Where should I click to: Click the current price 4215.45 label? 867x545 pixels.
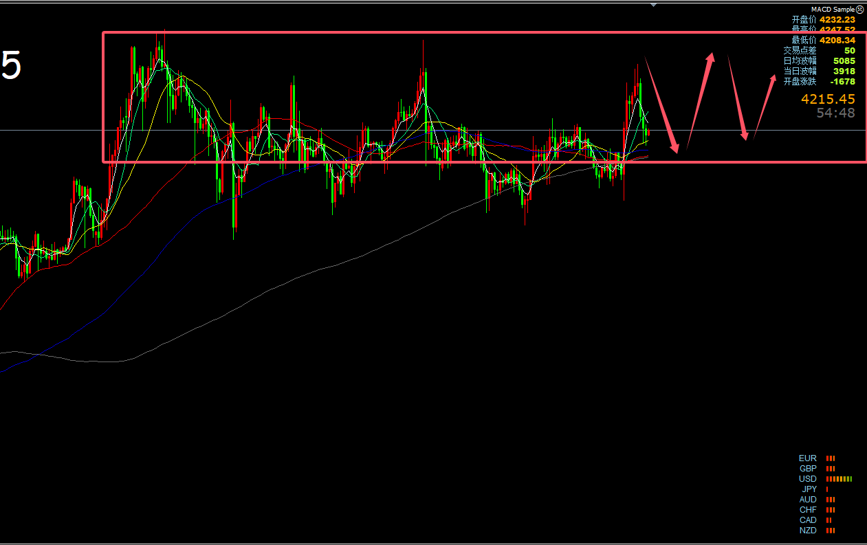(x=828, y=100)
